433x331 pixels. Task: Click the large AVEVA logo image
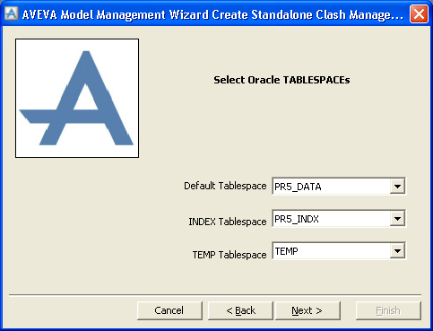pyautogui.click(x=77, y=98)
